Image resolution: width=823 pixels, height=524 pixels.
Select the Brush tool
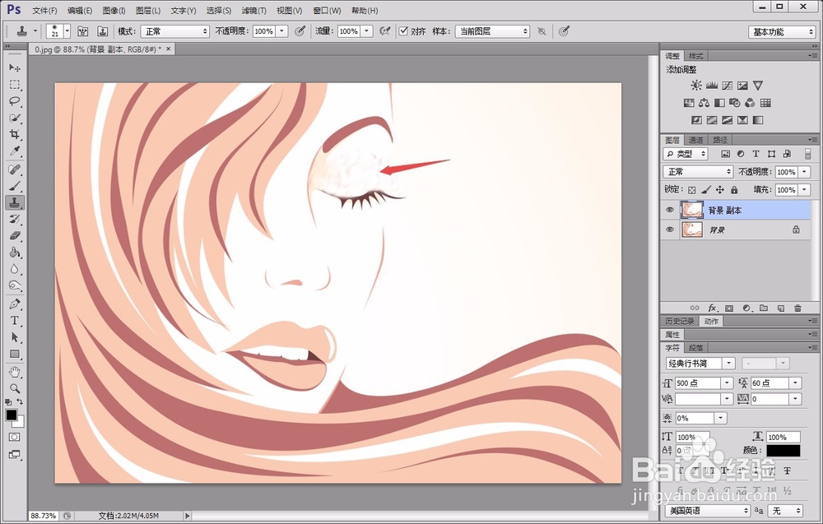[x=15, y=186]
